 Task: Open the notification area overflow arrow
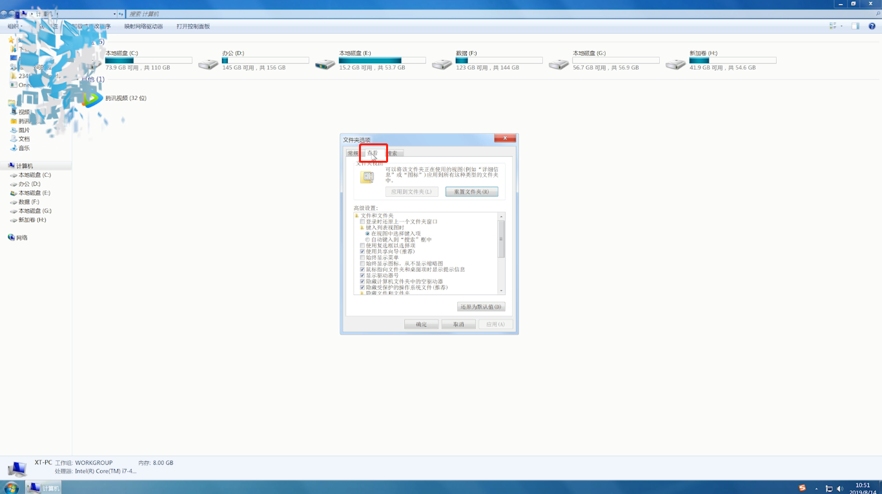(x=817, y=489)
